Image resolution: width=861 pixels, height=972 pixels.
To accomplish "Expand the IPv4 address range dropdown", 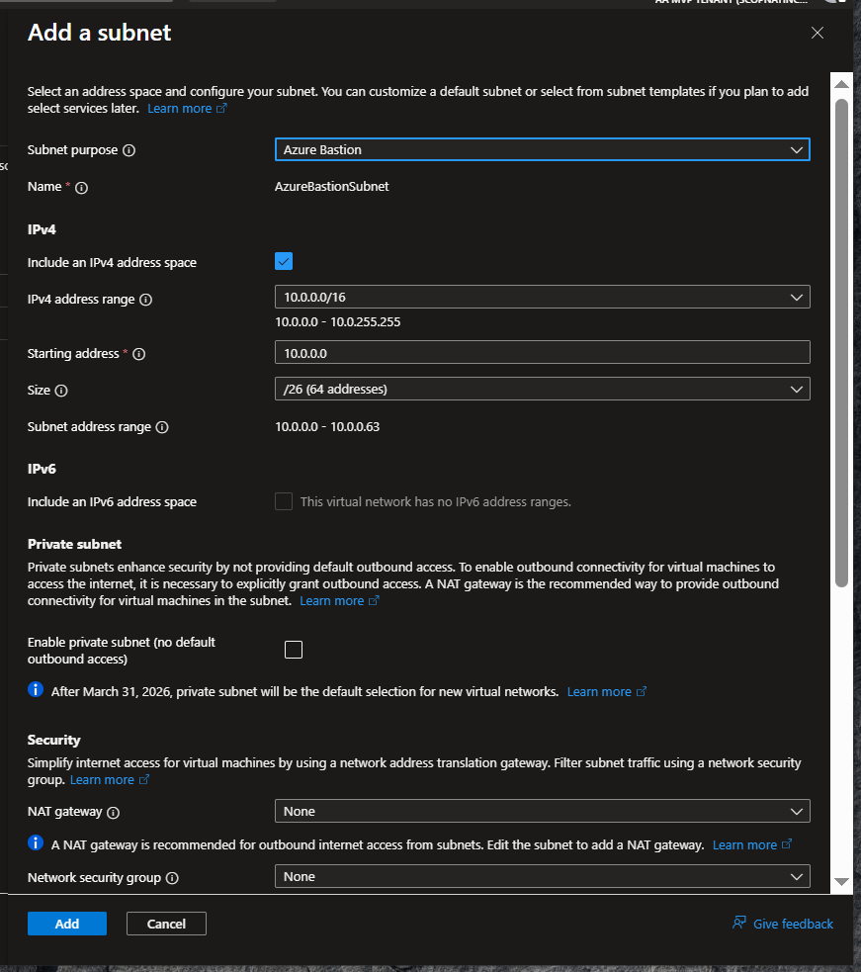I will (x=542, y=297).
